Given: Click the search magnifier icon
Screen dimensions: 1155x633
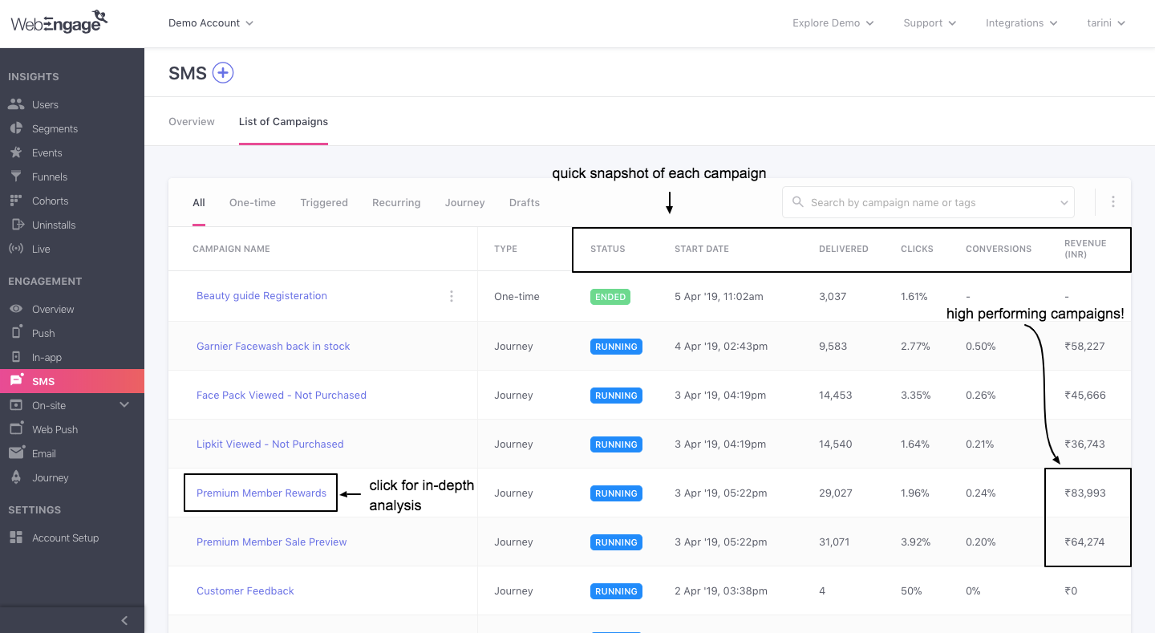Looking at the screenshot, I should [798, 202].
